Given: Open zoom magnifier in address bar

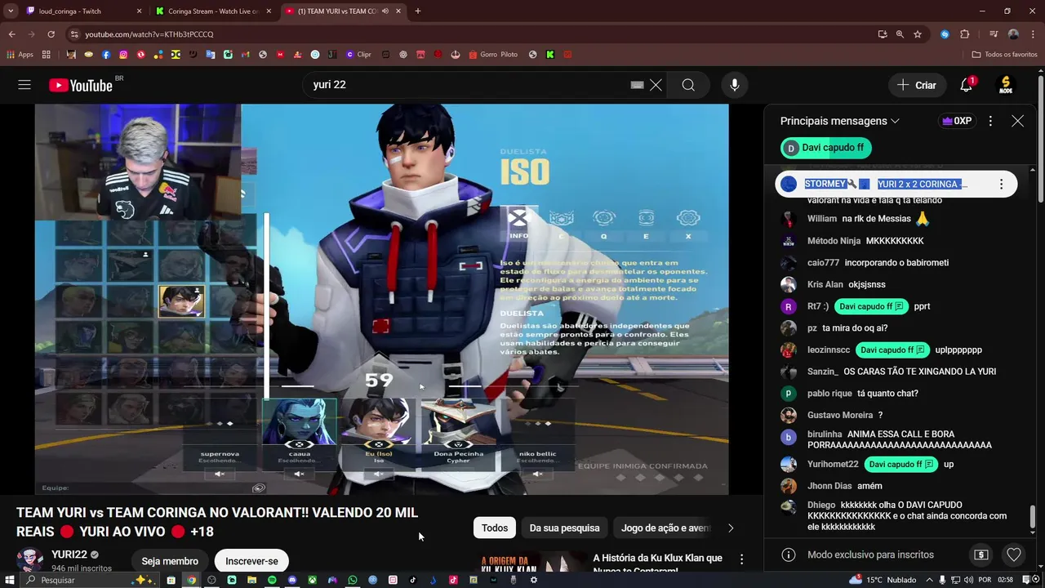Looking at the screenshot, I should pyautogui.click(x=900, y=34).
